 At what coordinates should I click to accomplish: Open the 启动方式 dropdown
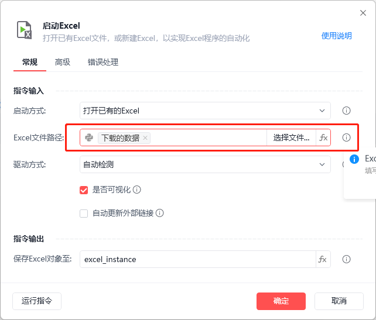(x=205, y=111)
